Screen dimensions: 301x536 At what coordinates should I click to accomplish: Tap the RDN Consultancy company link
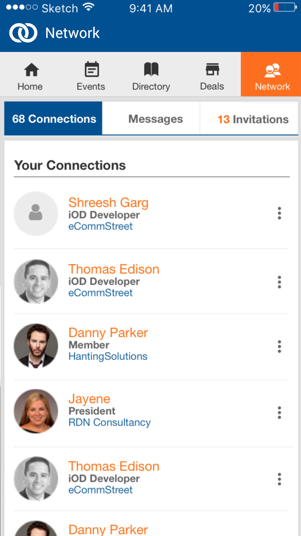(x=110, y=422)
